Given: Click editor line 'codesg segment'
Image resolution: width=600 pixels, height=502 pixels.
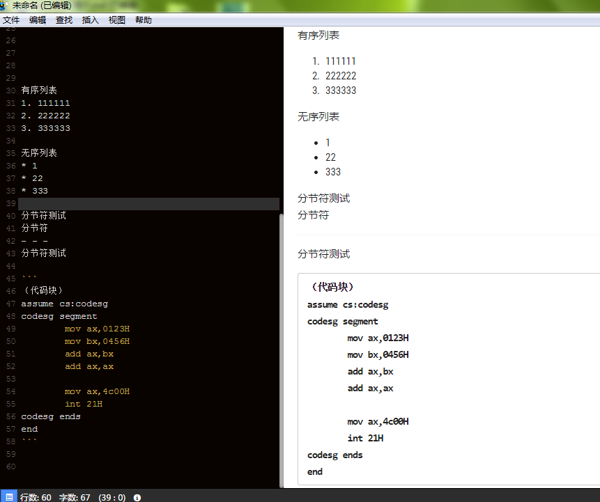Looking at the screenshot, I should point(59,316).
